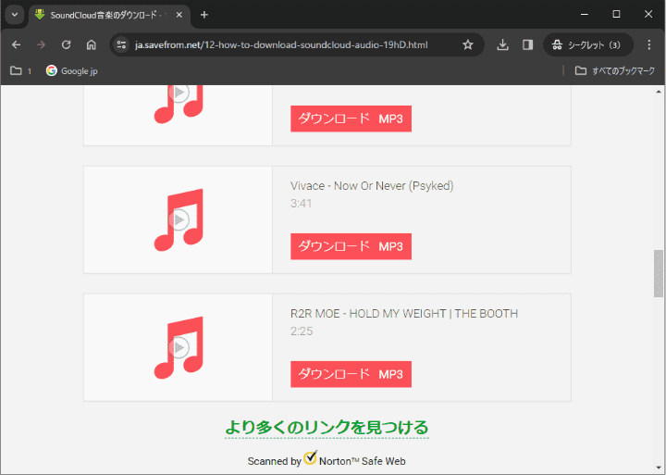This screenshot has height=475, width=666.
Task: Reload the current page
Action: point(66,44)
